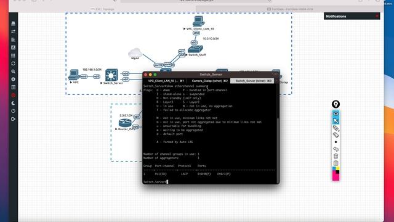
Task: Click the Refresh topology icon
Action: pos(13,64)
